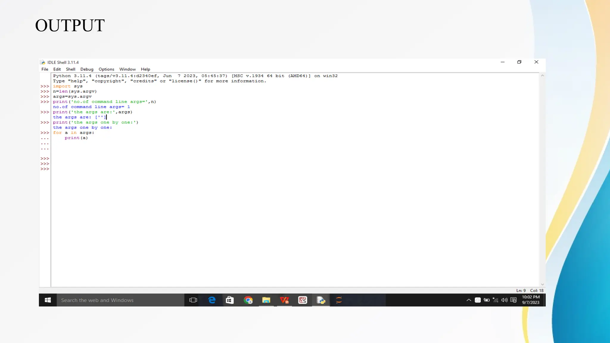Click the taskbar clock showing 10:02 PM
The width and height of the screenshot is (610, 343).
(x=531, y=300)
